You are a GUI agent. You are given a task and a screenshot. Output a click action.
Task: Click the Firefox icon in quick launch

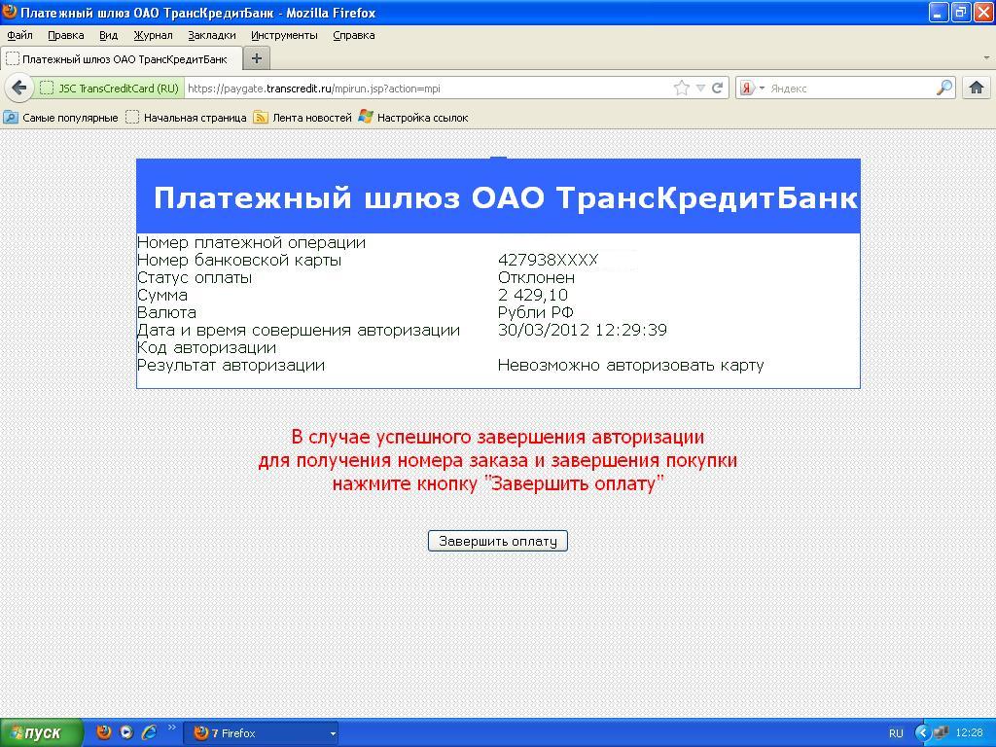(x=104, y=732)
